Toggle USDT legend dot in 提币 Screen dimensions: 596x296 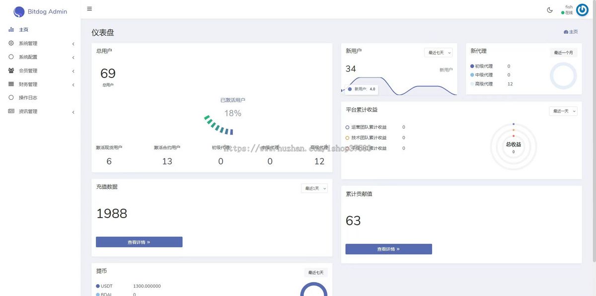98,286
